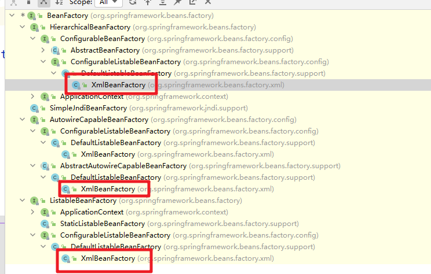
Task: Expand ApplicationContext under ListableBeanFactory
Action: pyautogui.click(x=32, y=212)
